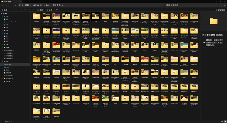Viewport: 227px width, 123px height.
Task: Click the Rename toolbar icon
Action: coord(25,10)
